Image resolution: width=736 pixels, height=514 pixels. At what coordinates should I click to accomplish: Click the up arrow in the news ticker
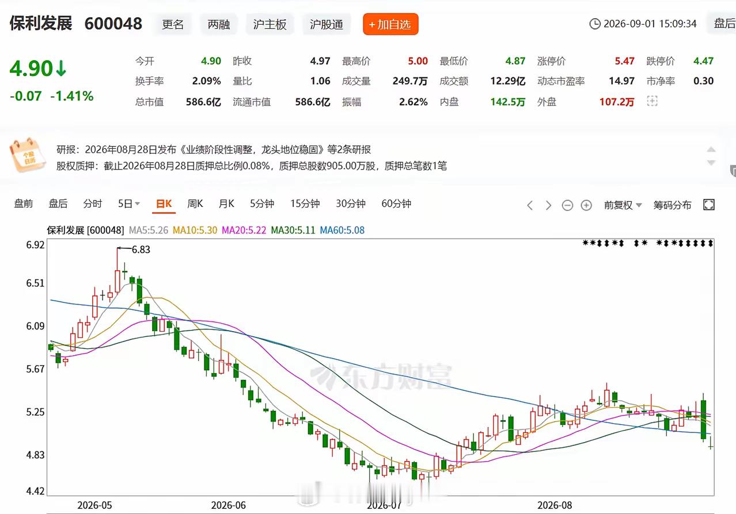[712, 150]
